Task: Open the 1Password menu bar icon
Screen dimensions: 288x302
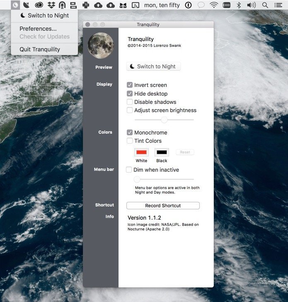Action: point(188,5)
